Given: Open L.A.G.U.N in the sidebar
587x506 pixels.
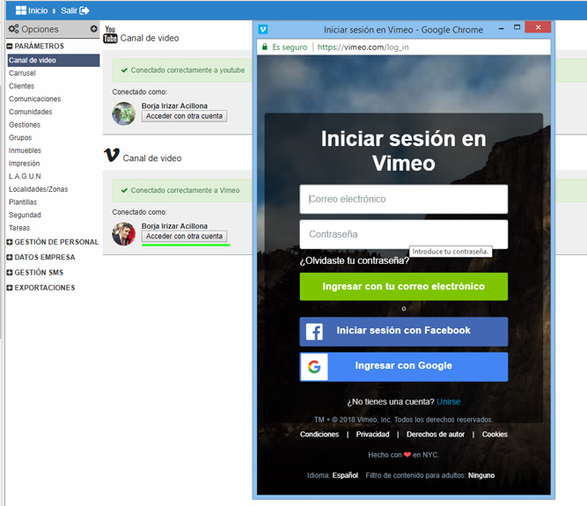Looking at the screenshot, I should [25, 176].
